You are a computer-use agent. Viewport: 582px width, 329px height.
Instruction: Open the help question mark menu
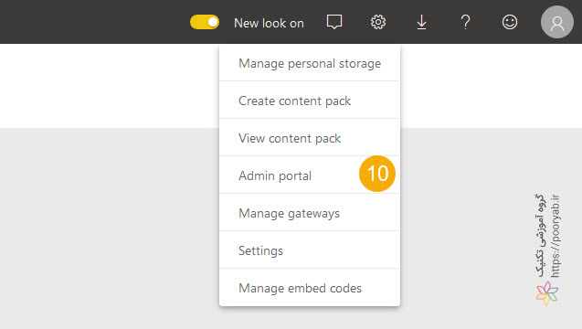click(465, 22)
